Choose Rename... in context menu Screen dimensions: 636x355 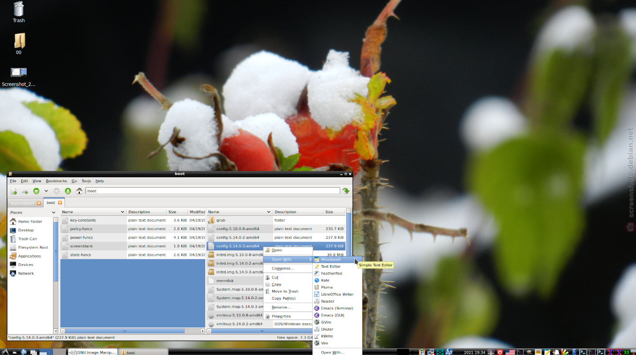(288, 307)
